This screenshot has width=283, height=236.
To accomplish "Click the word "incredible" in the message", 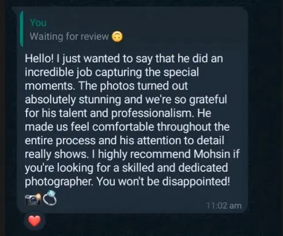I will point(49,72).
